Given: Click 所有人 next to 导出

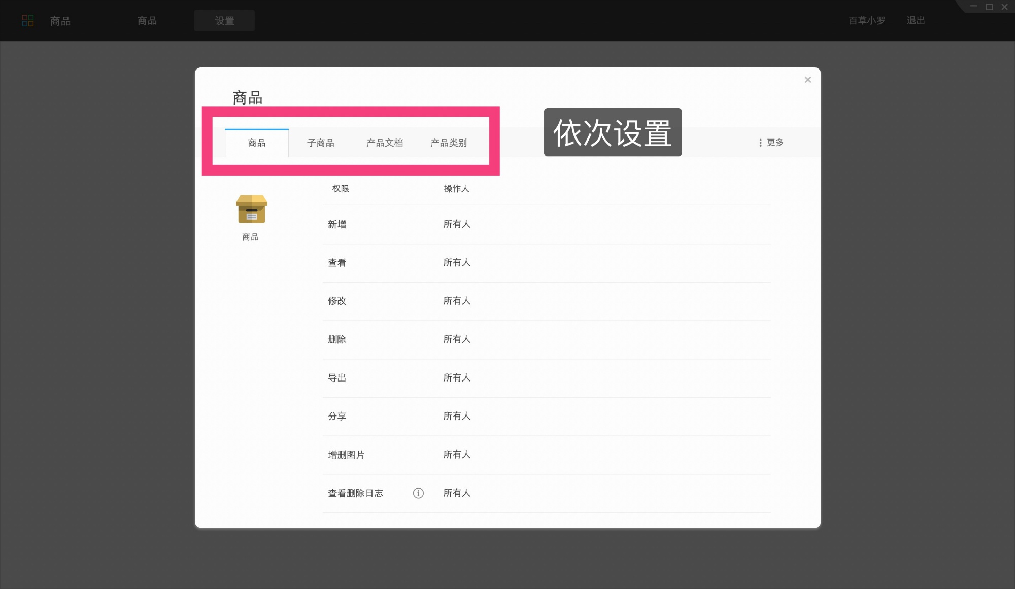Looking at the screenshot, I should click(457, 377).
